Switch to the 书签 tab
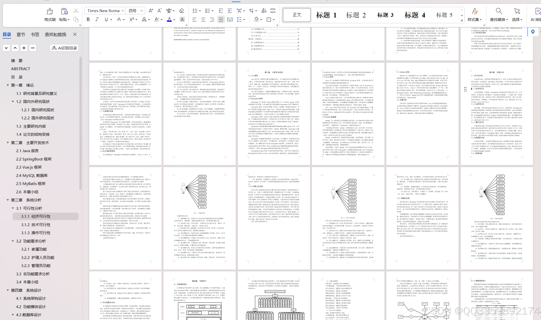 (35, 35)
